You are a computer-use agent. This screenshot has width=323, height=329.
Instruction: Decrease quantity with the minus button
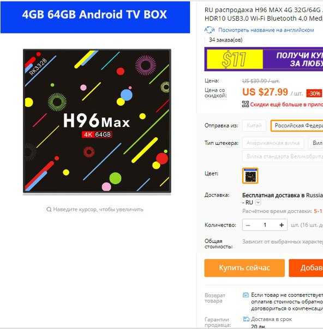[x=248, y=225]
